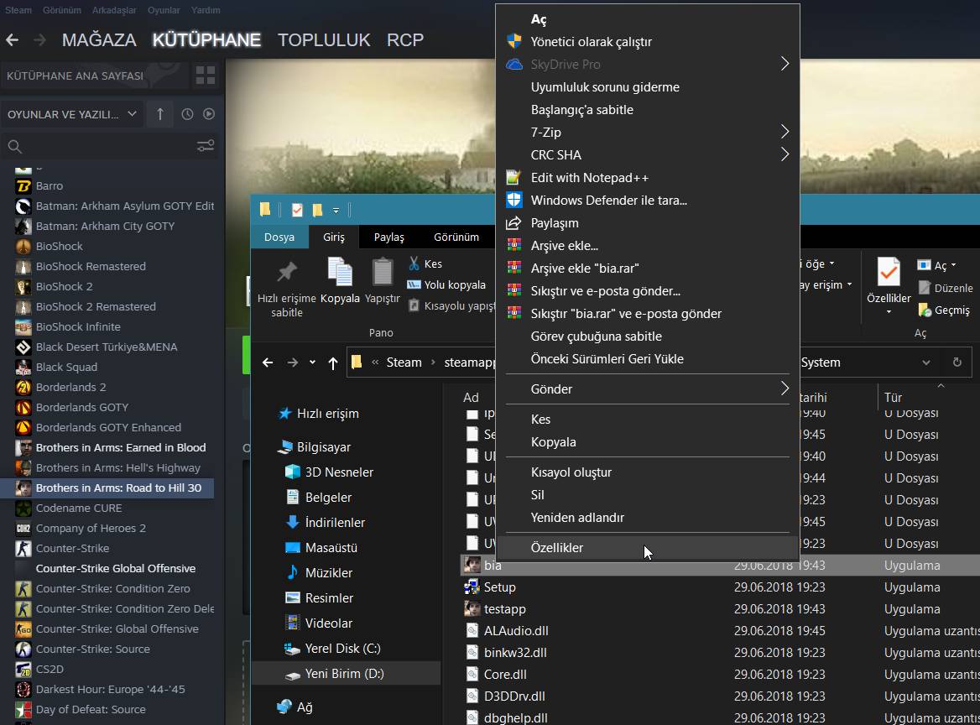980x725 pixels.
Task: Open MAĞAZA in Steam navigation
Action: click(x=99, y=40)
